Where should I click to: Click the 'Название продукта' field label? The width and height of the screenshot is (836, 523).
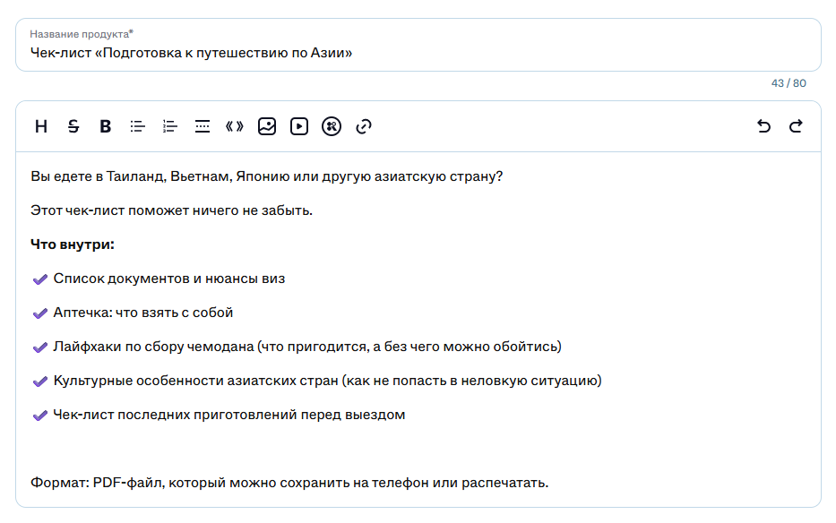(81, 34)
